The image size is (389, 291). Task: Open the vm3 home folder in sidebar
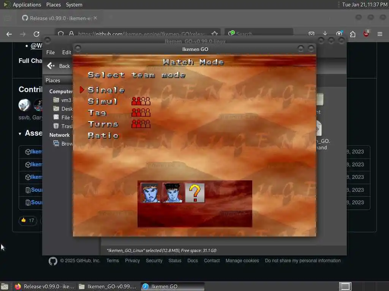coord(63,100)
